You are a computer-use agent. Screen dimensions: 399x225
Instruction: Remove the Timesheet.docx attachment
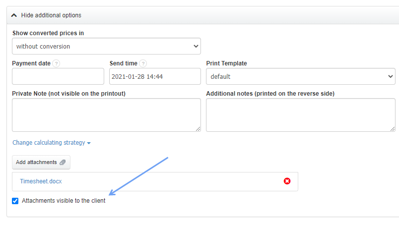click(287, 181)
